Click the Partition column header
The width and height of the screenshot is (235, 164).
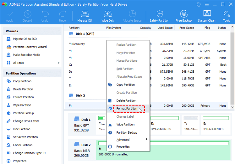74,28
